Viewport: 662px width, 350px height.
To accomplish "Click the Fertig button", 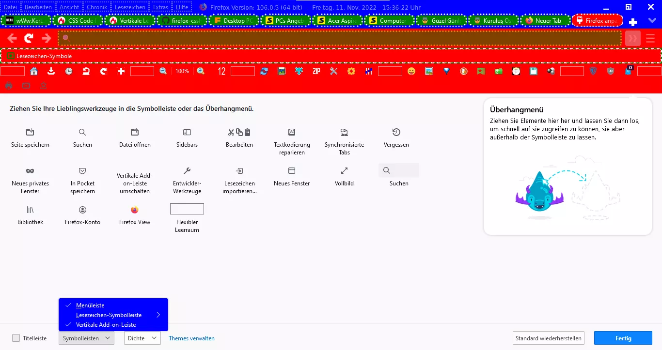I will point(623,338).
